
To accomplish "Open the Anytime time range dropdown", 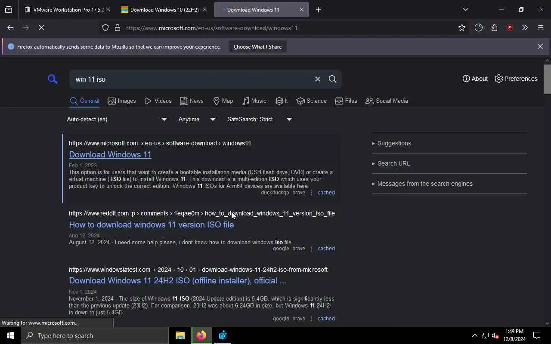I will 197,119.
